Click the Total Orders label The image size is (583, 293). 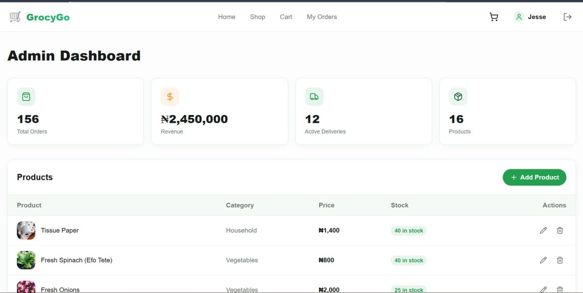click(32, 131)
